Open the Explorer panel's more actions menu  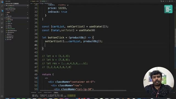tap(28, 1)
